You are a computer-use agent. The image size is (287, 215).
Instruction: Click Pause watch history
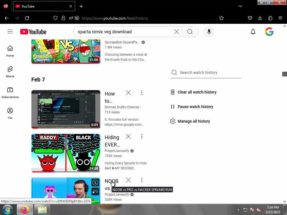192,107
